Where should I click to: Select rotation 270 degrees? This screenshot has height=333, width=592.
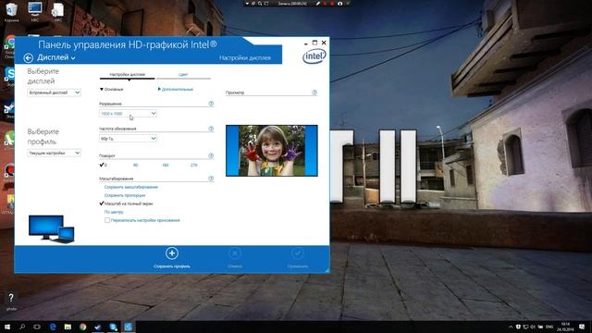point(193,166)
